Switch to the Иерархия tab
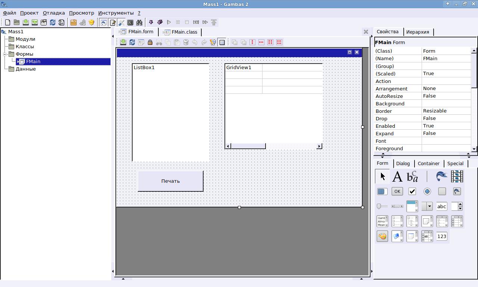The height and width of the screenshot is (287, 478). pos(418,32)
